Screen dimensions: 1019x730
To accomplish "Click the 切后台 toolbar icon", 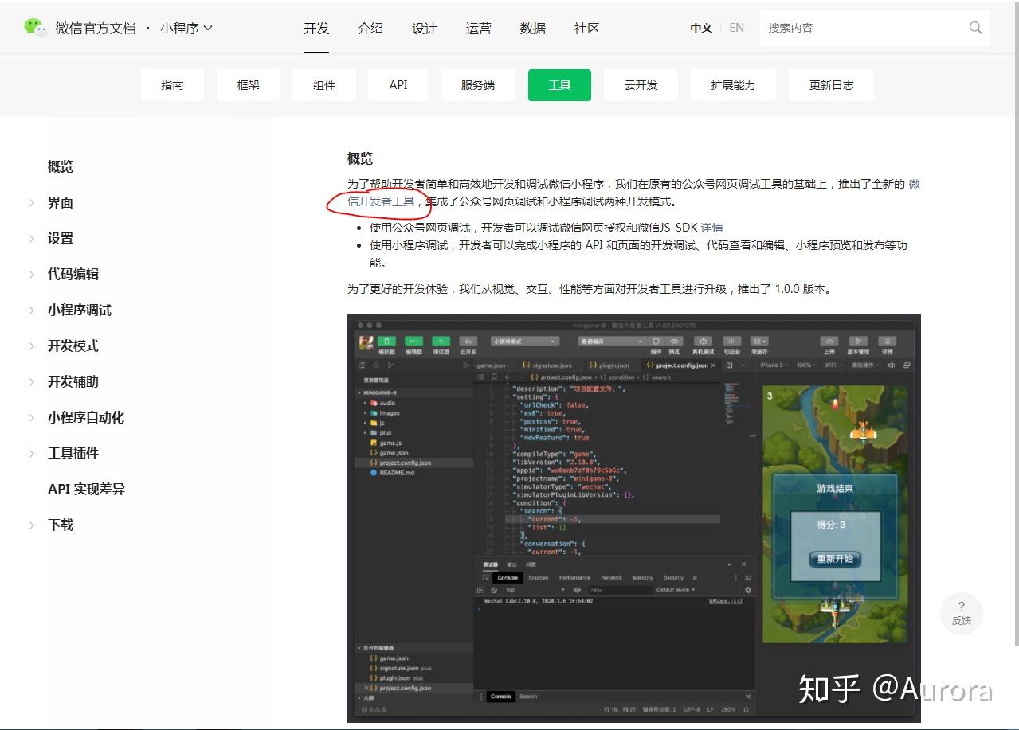I will click(731, 342).
